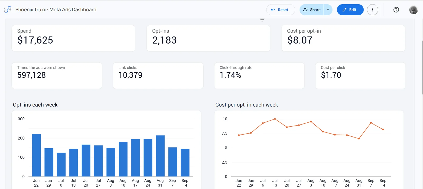The width and height of the screenshot is (423, 189).
Task: Click the Jul 6 bar in Opt-ins chart
Action: click(61, 165)
